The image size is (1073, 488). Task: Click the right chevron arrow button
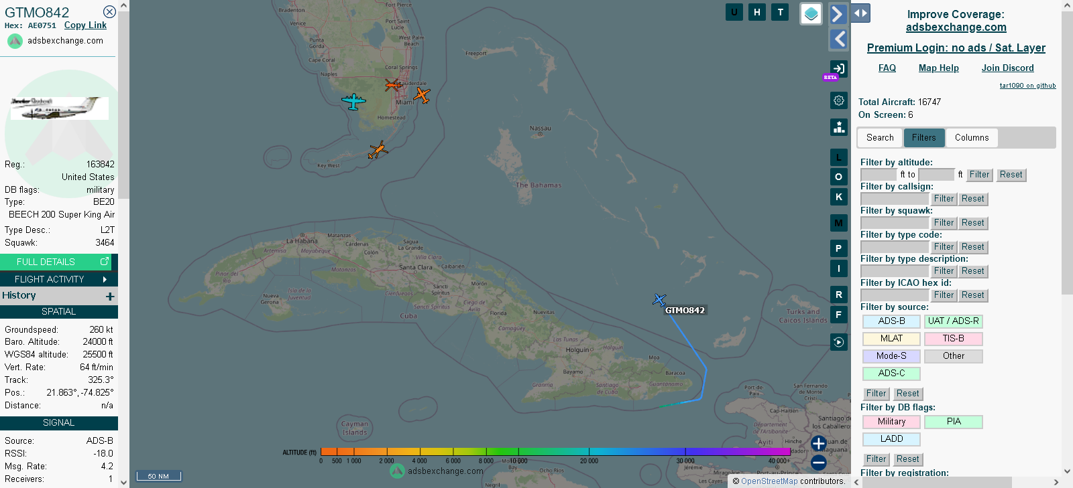coord(838,13)
